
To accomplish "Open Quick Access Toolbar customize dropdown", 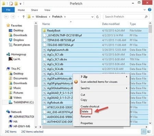I will click(21, 4).
